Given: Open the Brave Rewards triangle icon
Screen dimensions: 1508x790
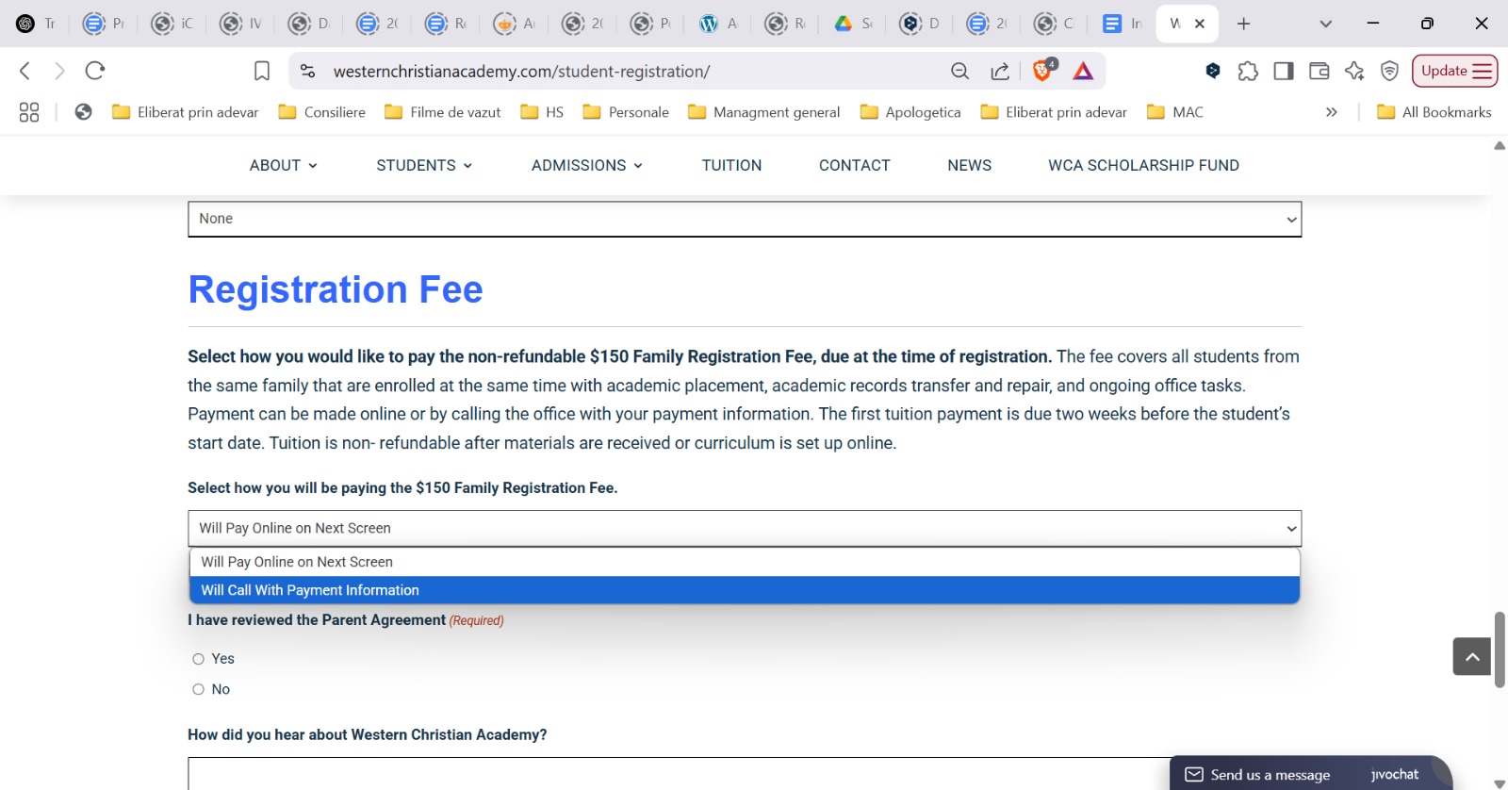Looking at the screenshot, I should [x=1083, y=71].
